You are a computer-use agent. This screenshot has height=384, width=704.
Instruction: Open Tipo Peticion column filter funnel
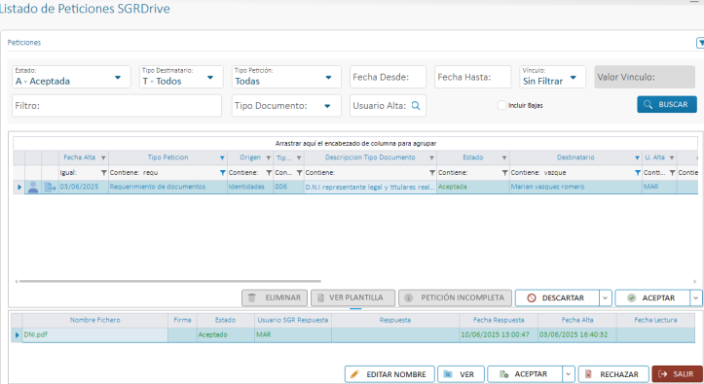(x=222, y=157)
